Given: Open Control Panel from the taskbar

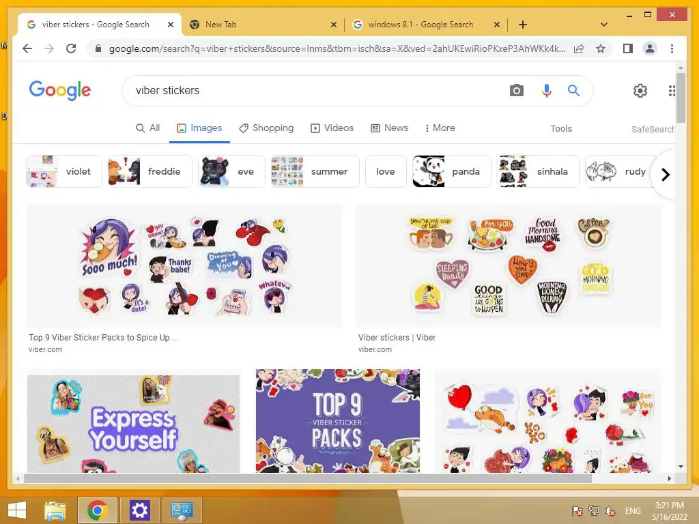Looking at the screenshot, I should (x=182, y=510).
